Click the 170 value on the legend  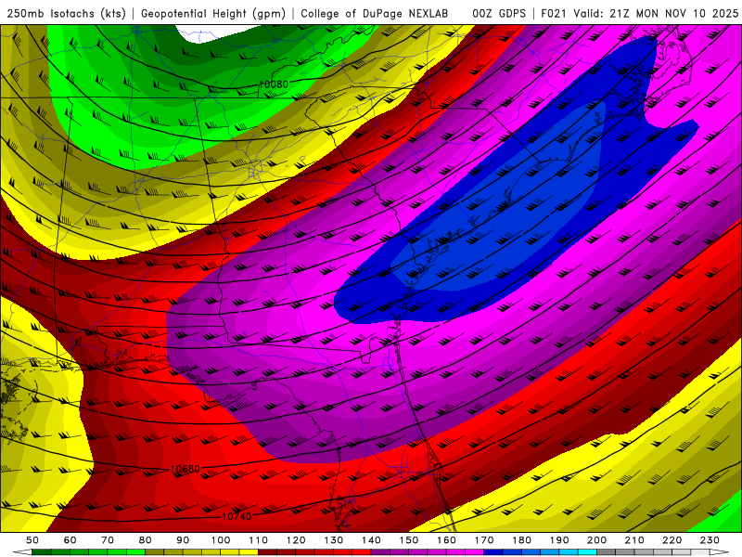tap(484, 540)
